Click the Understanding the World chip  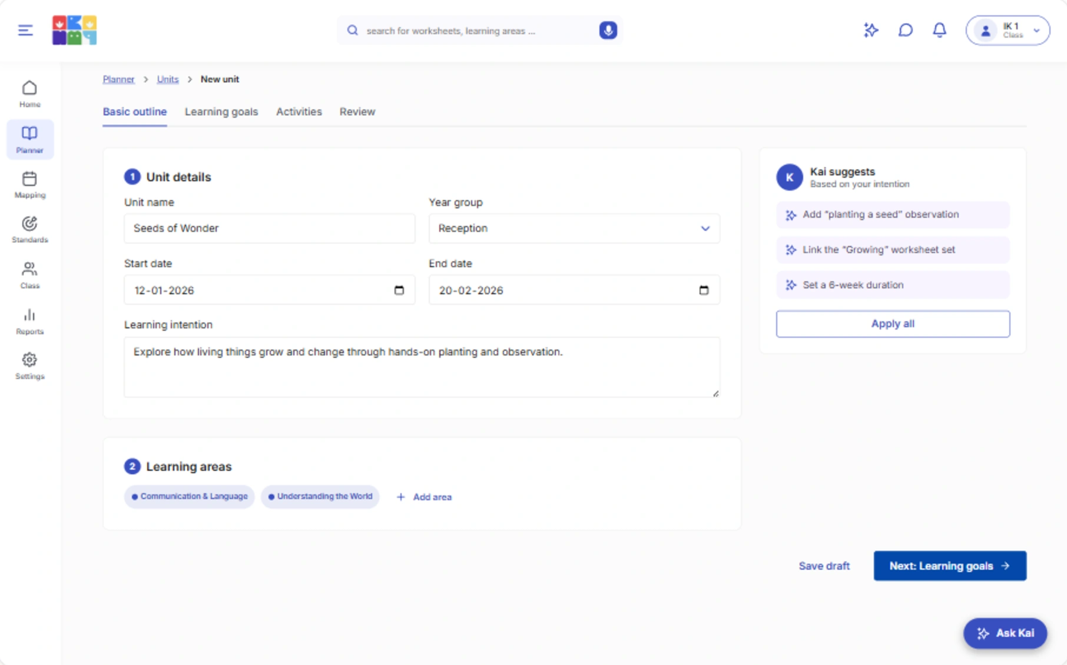[x=320, y=497]
